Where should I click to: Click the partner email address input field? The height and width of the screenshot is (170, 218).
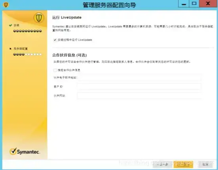coord(139,77)
